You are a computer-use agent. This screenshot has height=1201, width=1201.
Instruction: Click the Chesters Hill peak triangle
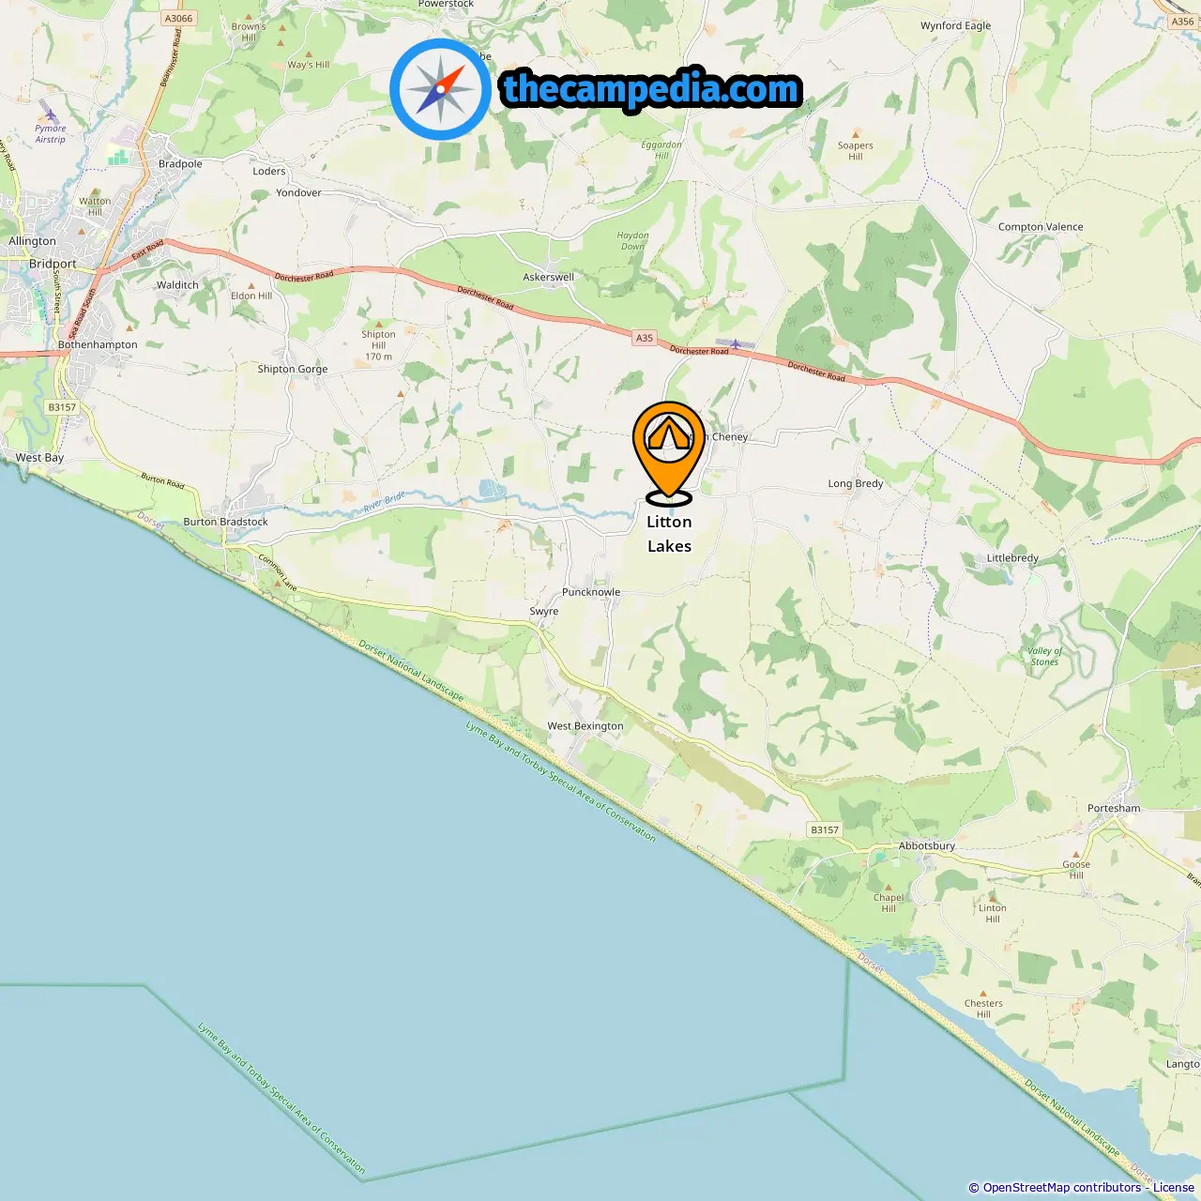(983, 992)
